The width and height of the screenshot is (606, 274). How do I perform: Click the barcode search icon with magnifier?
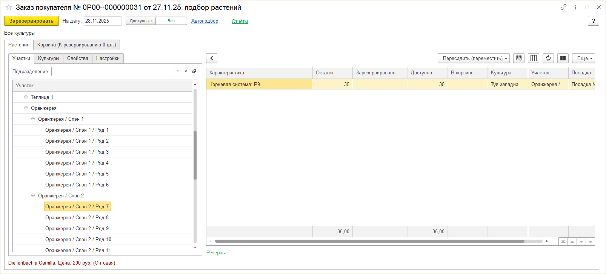pos(519,58)
